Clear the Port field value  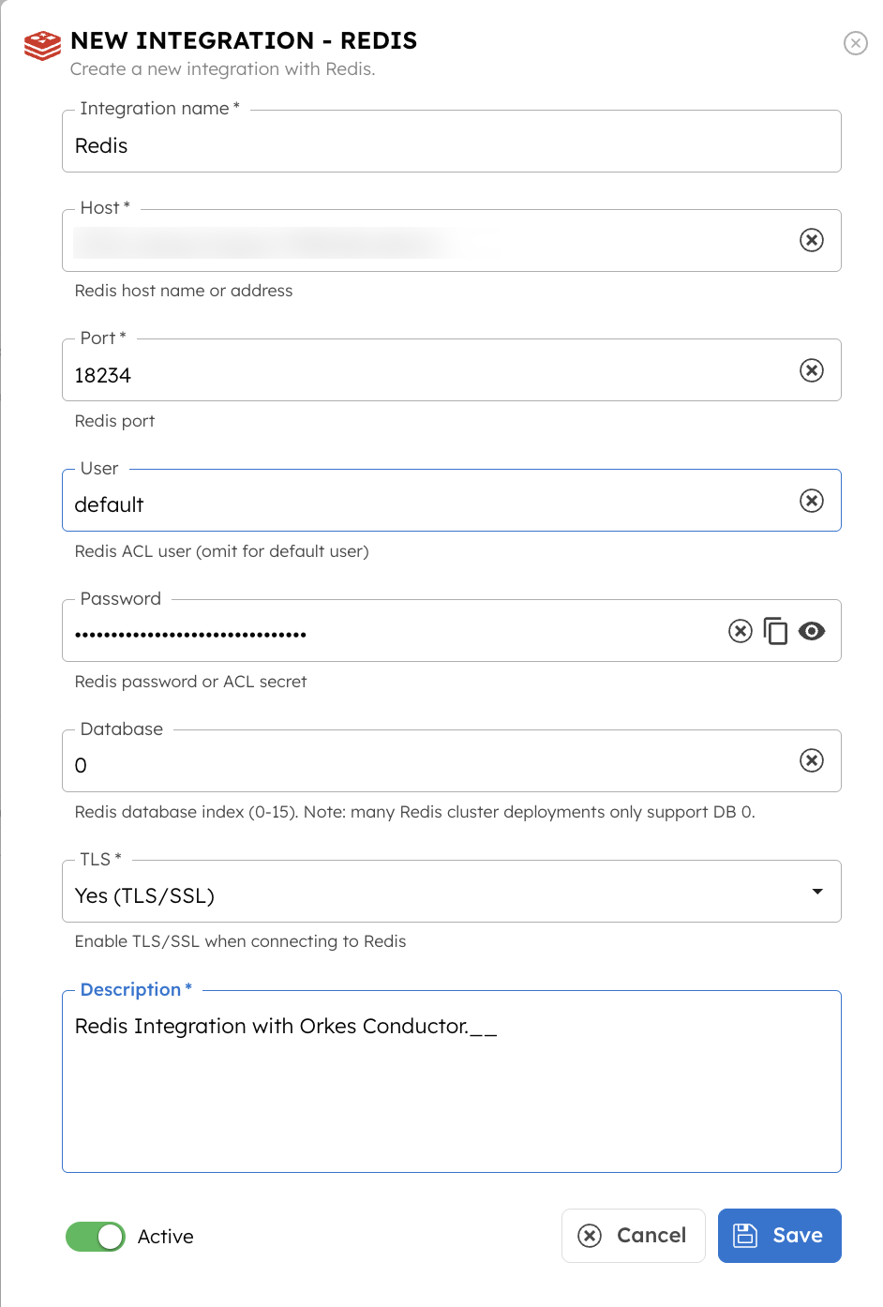pyautogui.click(x=812, y=370)
